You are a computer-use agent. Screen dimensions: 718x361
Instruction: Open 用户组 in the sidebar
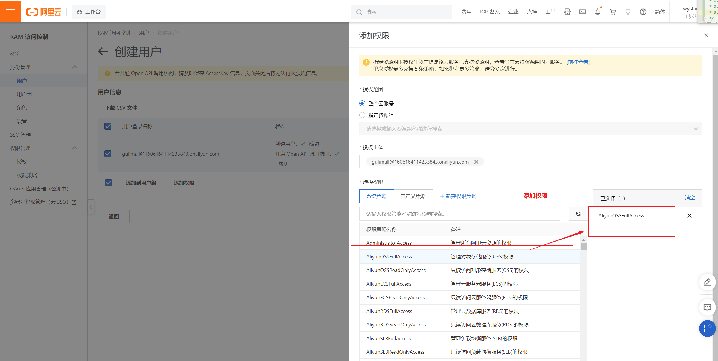click(24, 94)
